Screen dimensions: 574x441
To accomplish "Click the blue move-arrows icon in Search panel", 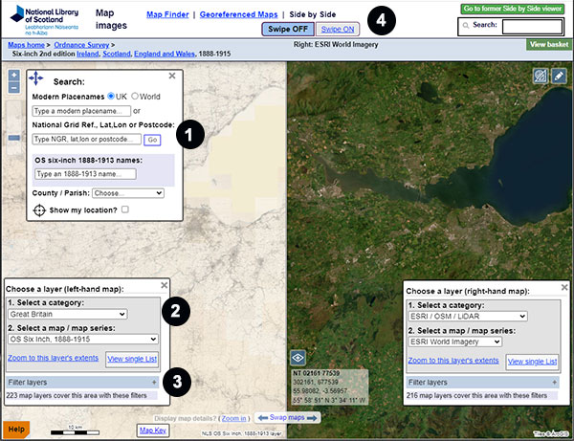I will point(36,77).
